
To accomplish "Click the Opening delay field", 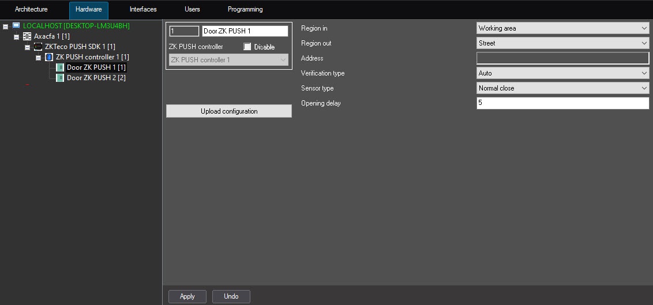I will coord(562,103).
